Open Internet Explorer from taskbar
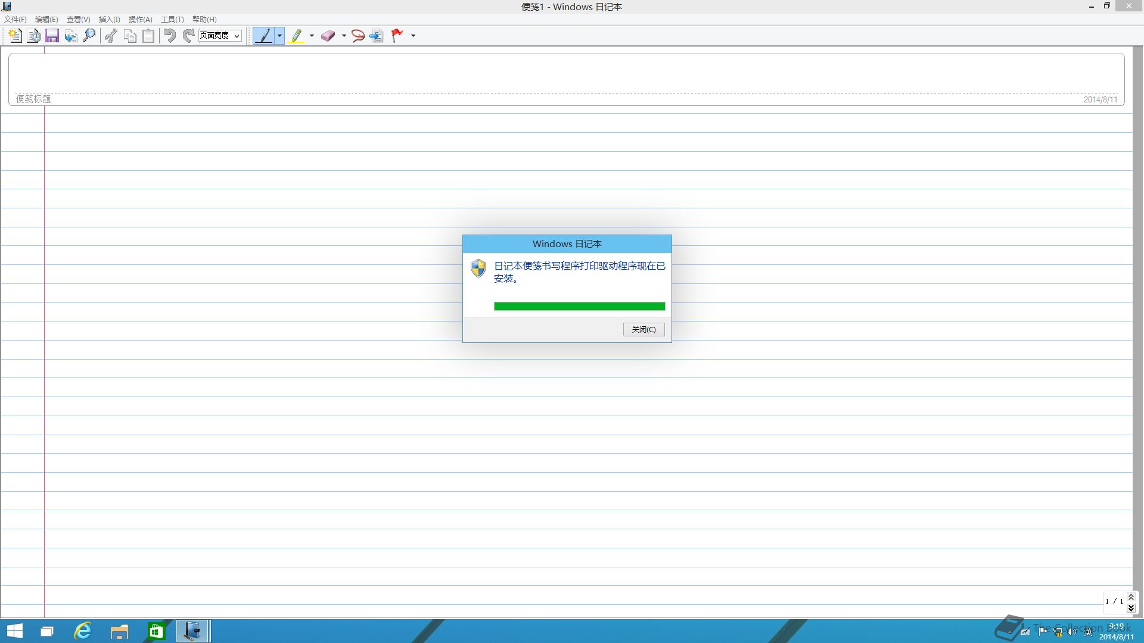 [83, 631]
